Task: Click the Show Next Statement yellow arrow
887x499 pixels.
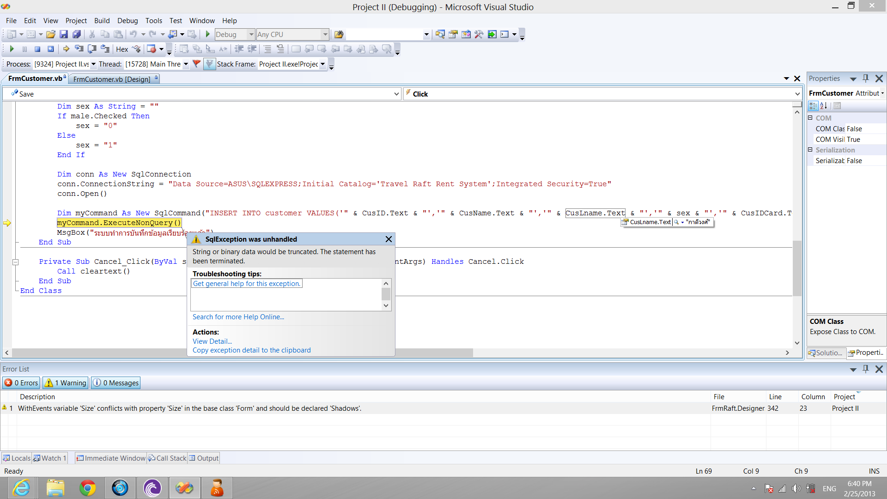Action: pyautogui.click(x=66, y=49)
